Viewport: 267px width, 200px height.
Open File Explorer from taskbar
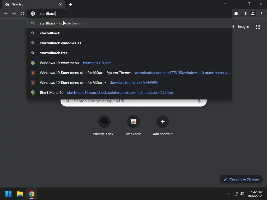click(20, 194)
